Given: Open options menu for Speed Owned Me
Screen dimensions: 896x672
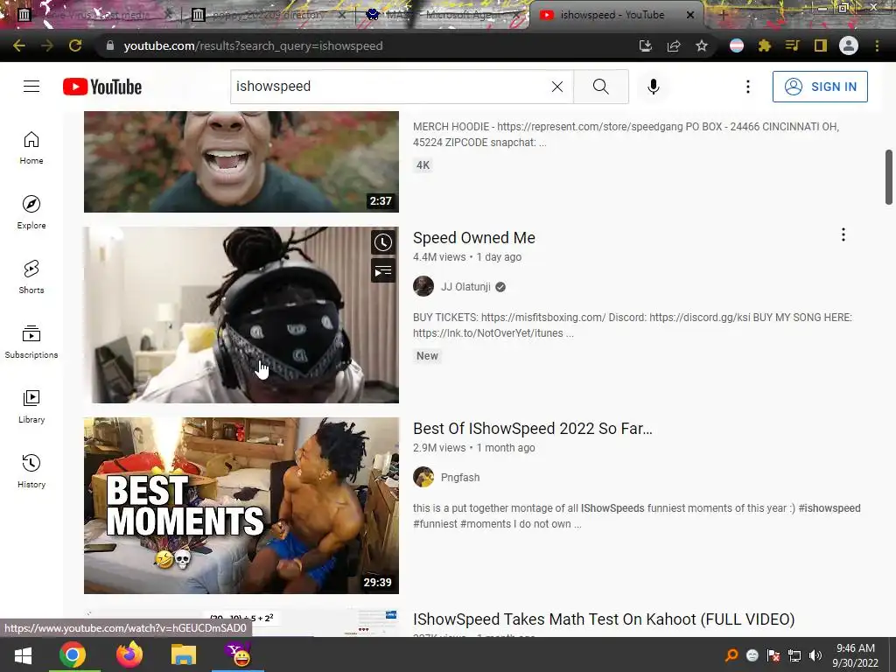Looking at the screenshot, I should click(x=843, y=234).
